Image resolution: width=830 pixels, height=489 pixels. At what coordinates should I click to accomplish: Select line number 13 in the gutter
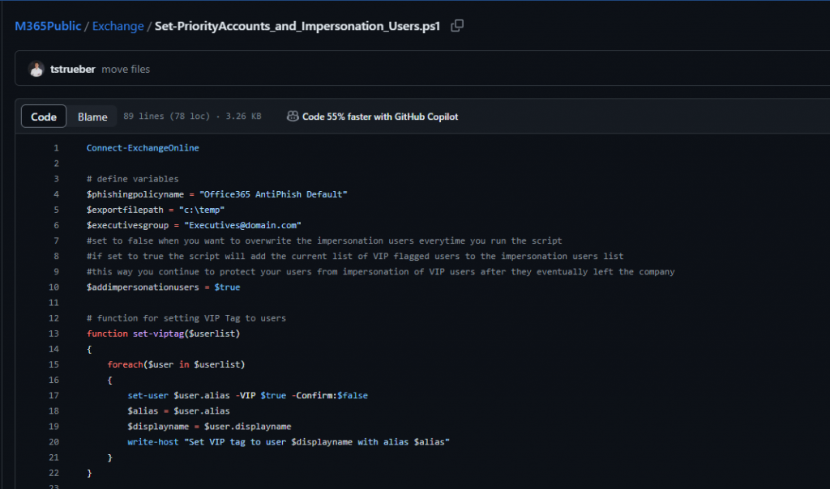point(54,334)
